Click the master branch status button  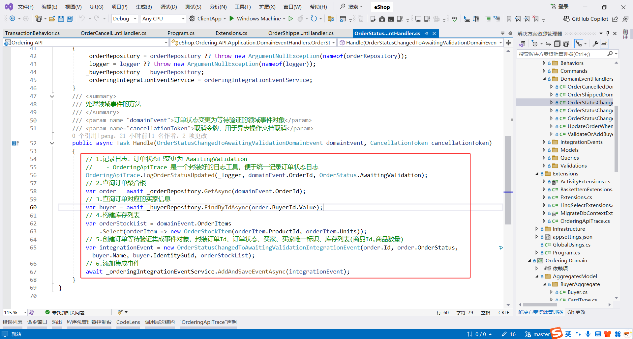537,334
